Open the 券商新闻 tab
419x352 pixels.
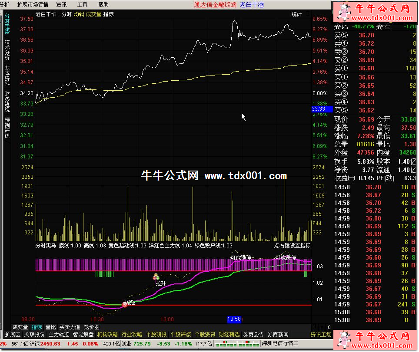point(278,334)
